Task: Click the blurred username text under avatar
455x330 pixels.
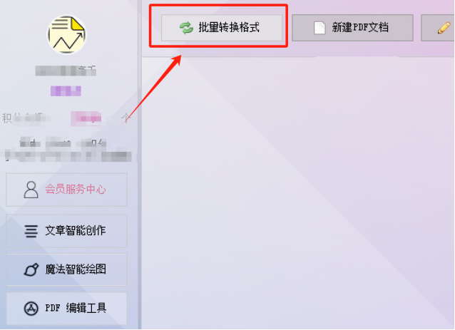Action: (x=66, y=71)
